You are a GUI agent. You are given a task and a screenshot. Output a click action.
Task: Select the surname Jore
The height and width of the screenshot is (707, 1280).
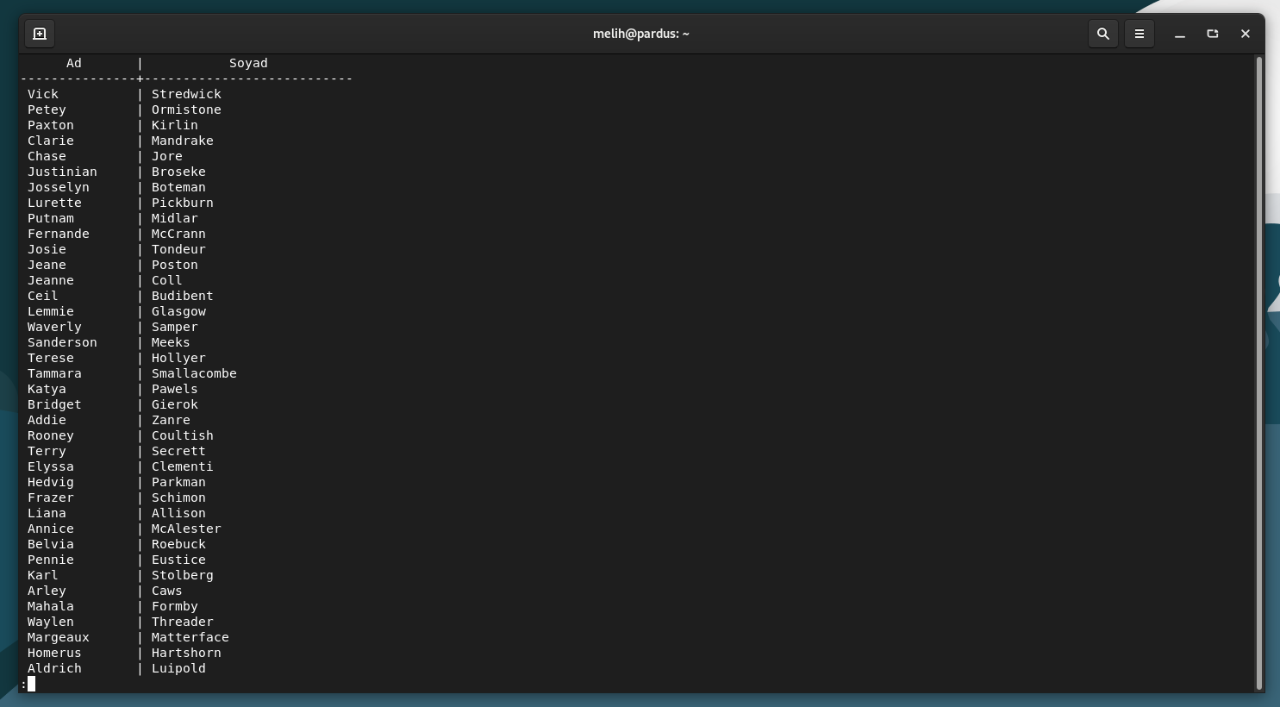tap(167, 156)
